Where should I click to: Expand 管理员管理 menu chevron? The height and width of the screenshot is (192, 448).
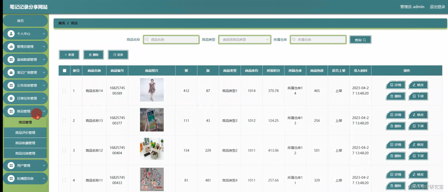point(44,47)
